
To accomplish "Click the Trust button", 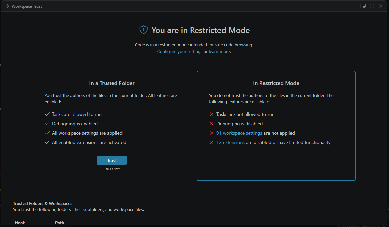I will tap(112, 160).
